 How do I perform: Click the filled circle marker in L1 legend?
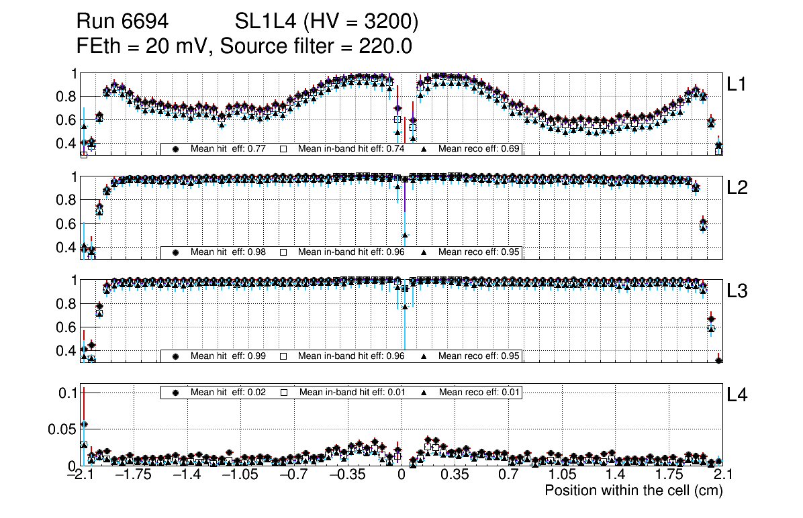[x=176, y=149]
